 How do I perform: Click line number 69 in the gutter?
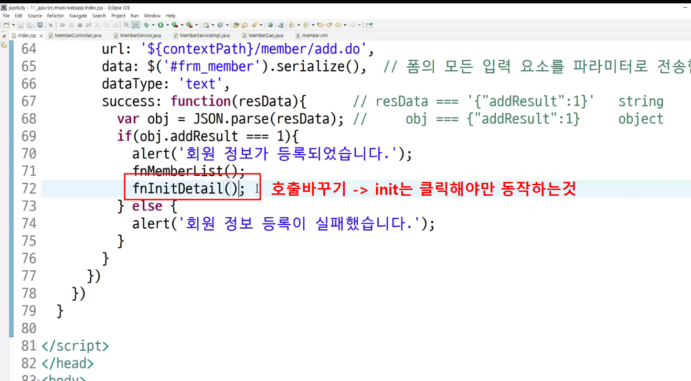point(29,136)
